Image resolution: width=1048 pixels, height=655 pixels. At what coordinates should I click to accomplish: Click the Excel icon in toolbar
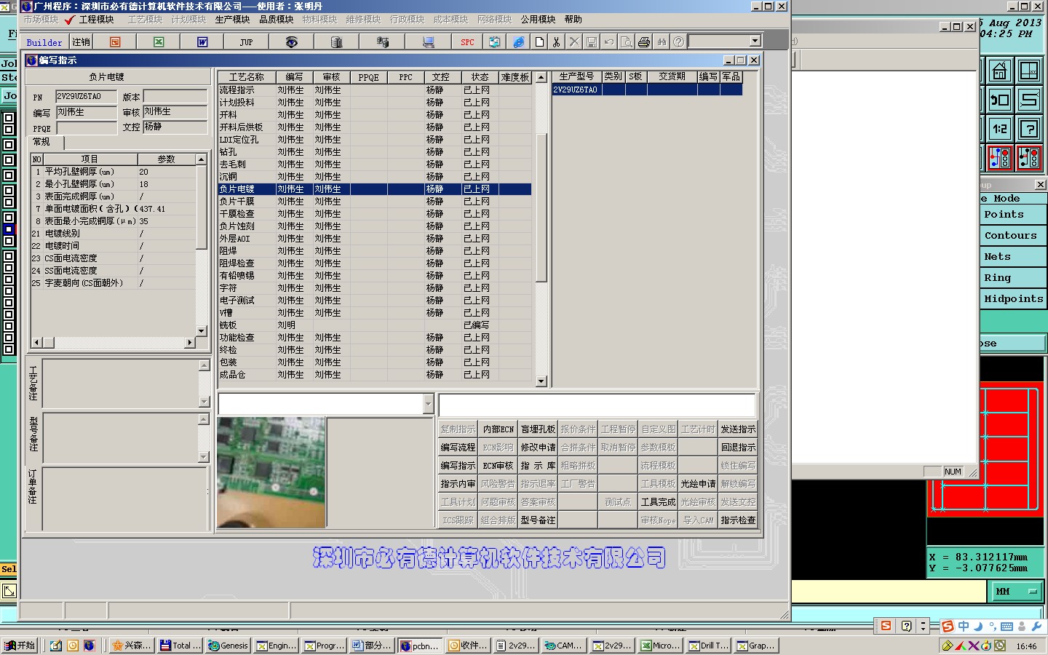click(x=159, y=42)
